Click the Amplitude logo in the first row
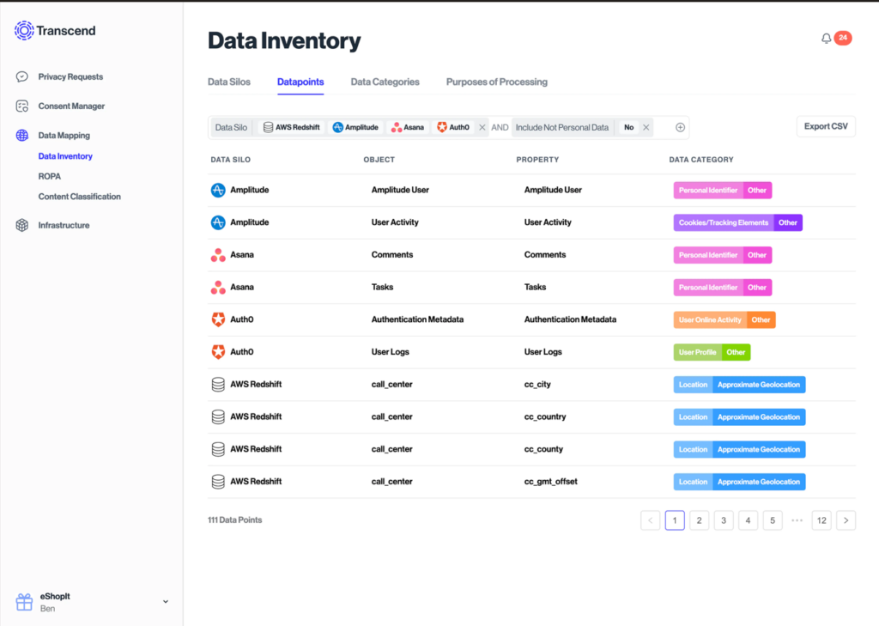Screen dimensions: 879x626 [x=217, y=190]
